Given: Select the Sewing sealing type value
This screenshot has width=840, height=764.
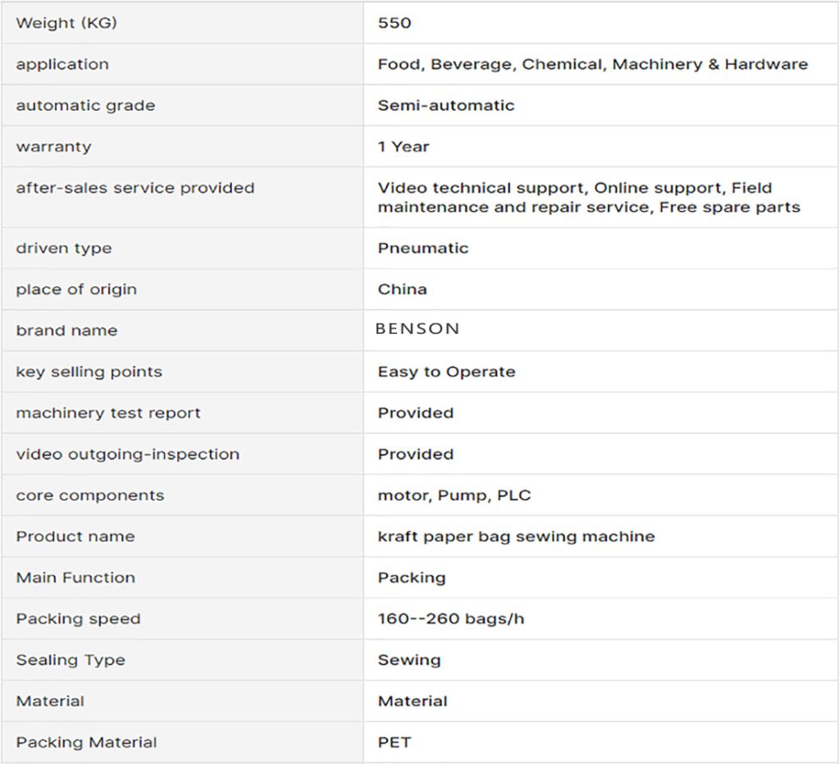Looking at the screenshot, I should (409, 660).
